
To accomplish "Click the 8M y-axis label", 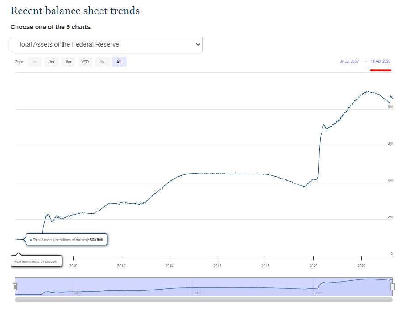I will pyautogui.click(x=390, y=107).
